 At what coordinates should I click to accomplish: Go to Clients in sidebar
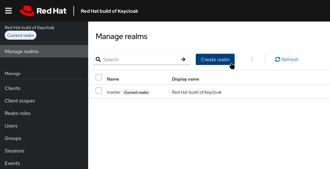pos(13,88)
